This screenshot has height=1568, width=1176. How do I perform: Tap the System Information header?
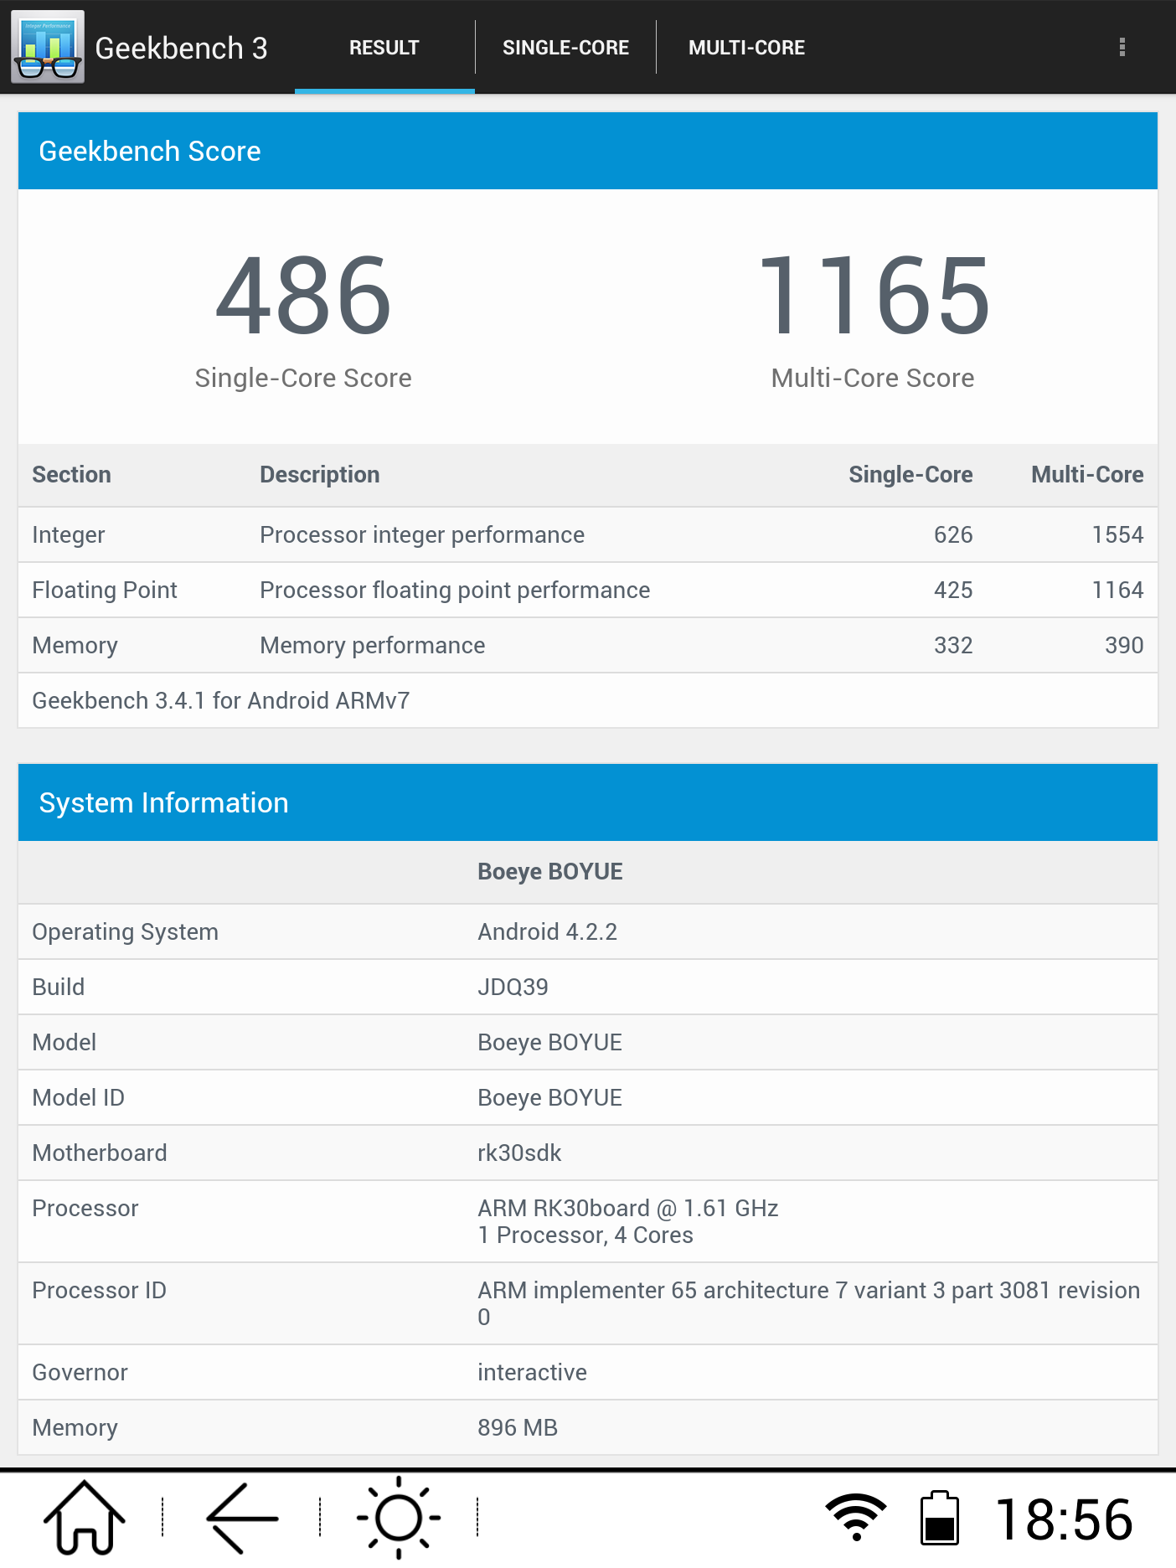coord(588,802)
